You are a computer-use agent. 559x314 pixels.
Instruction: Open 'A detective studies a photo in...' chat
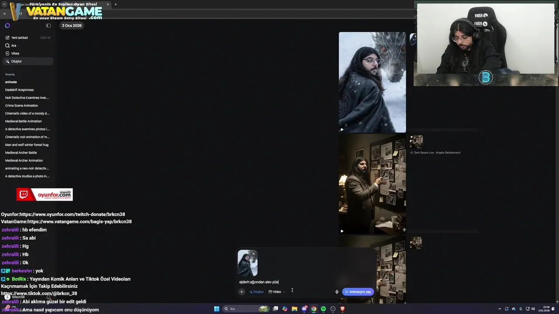pyautogui.click(x=28, y=176)
